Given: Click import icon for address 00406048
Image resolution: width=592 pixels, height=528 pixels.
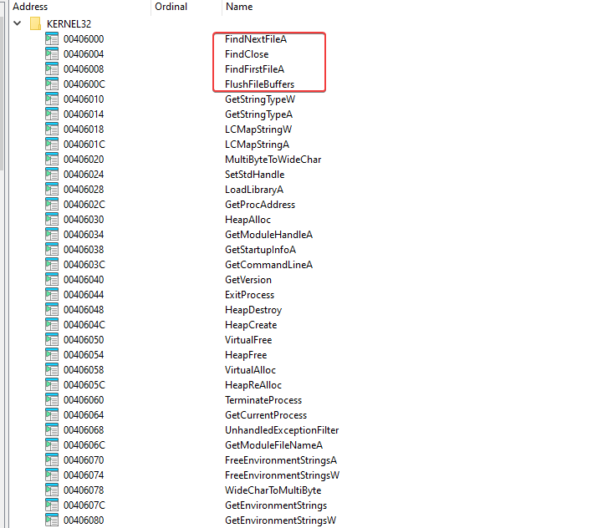Looking at the screenshot, I should (x=52, y=310).
